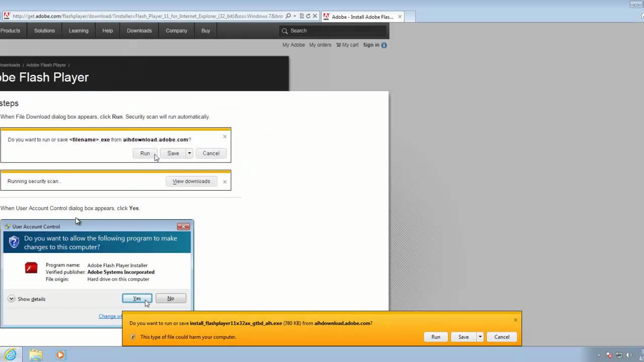Click the Adobe site Search field
This screenshot has width=644, height=362.
coord(333,31)
